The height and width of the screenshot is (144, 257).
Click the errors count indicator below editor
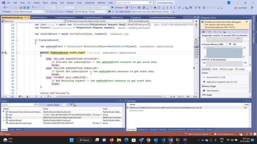tap(20, 96)
